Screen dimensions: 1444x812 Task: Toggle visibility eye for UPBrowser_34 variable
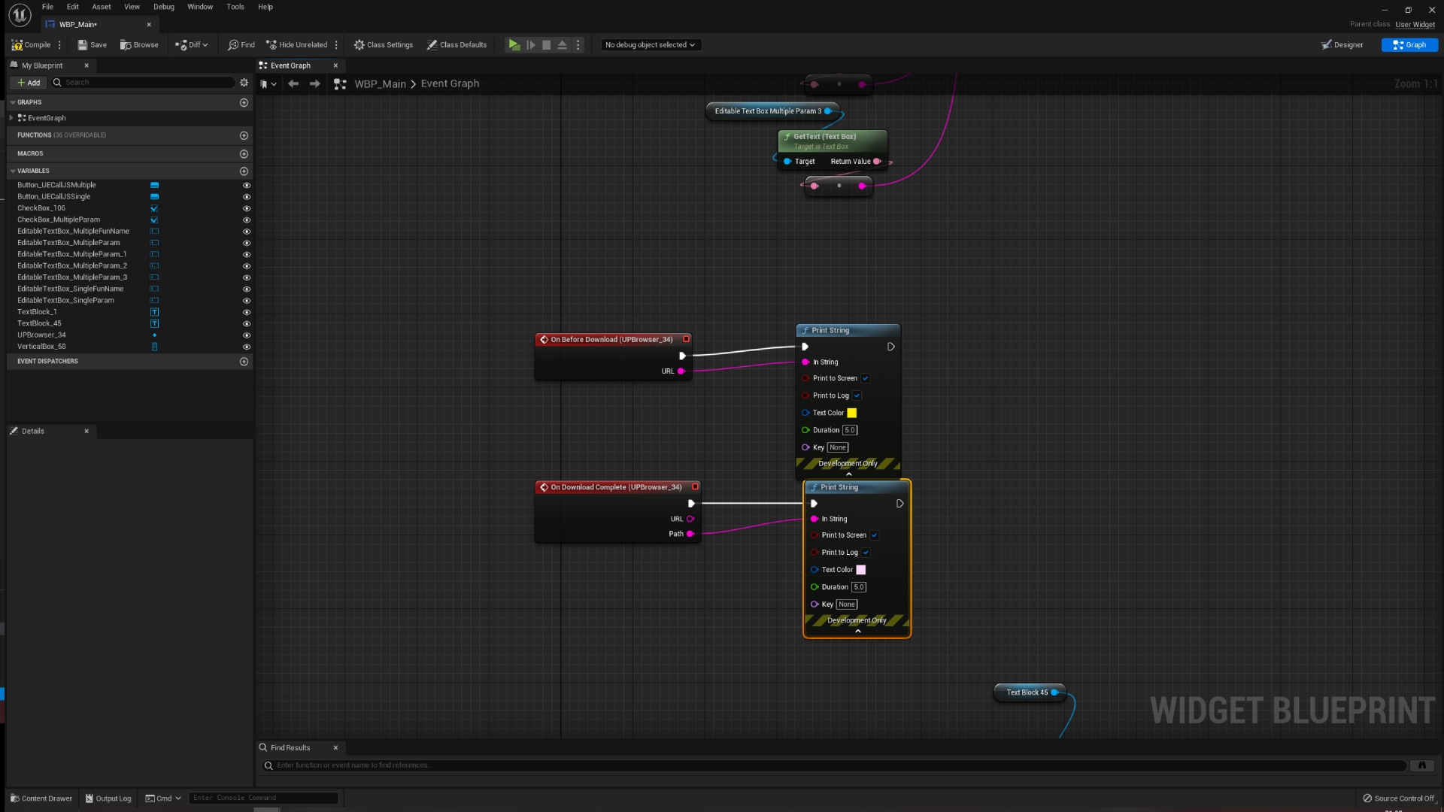tap(246, 335)
